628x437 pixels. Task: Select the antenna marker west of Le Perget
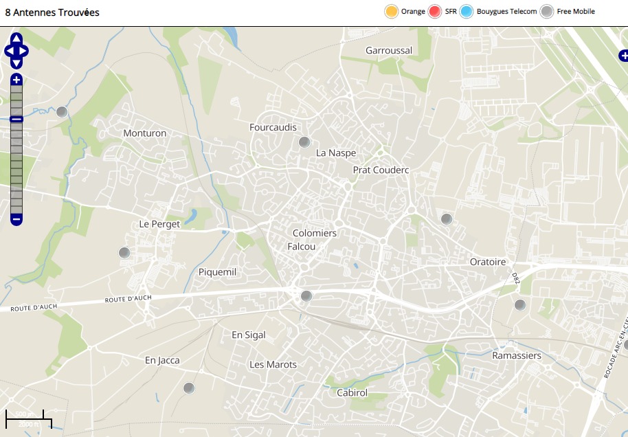point(124,253)
